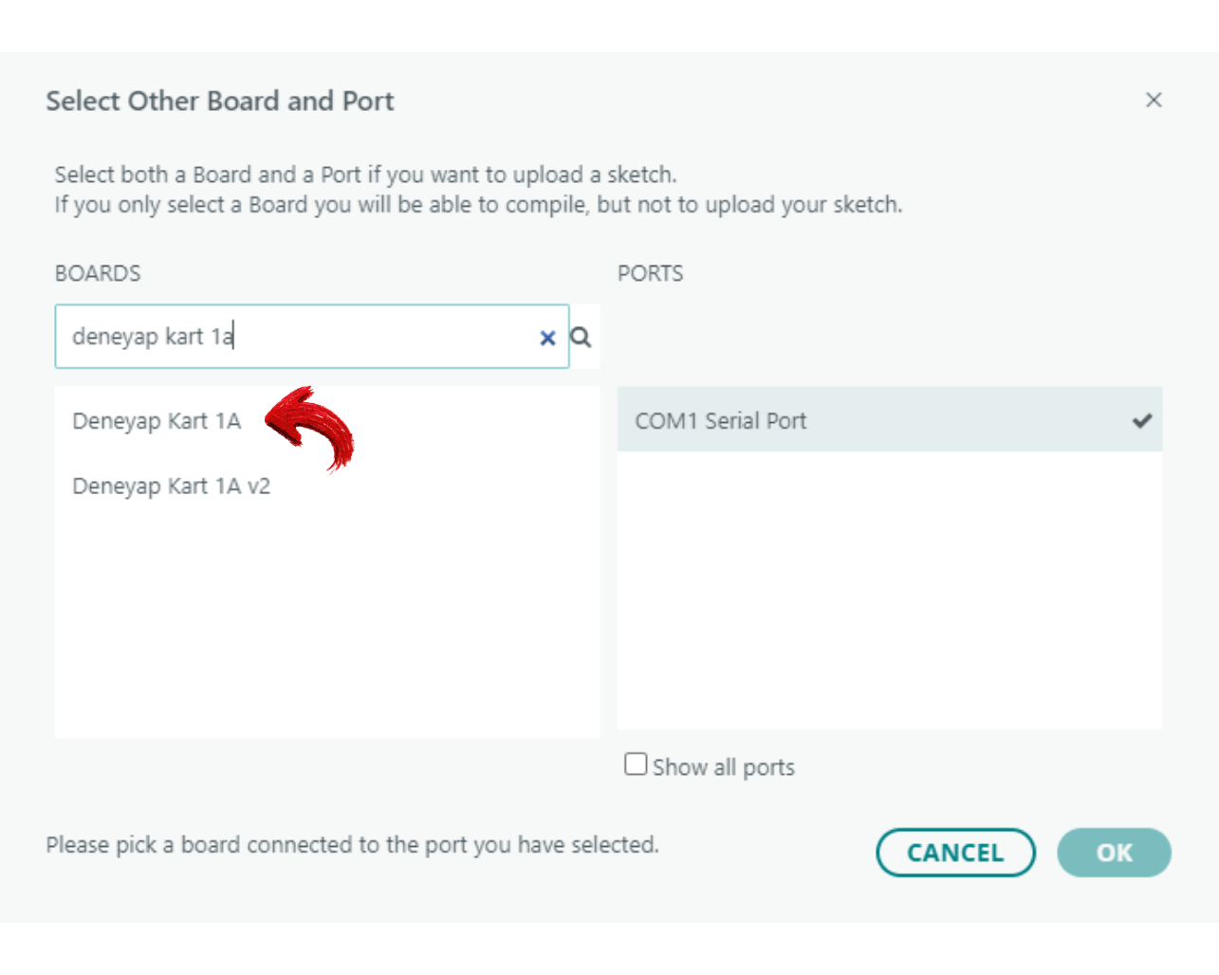Viewport: 1219px width, 975px height.
Task: Click the checkmark beside COM1 Serial Port
Action: [1142, 420]
